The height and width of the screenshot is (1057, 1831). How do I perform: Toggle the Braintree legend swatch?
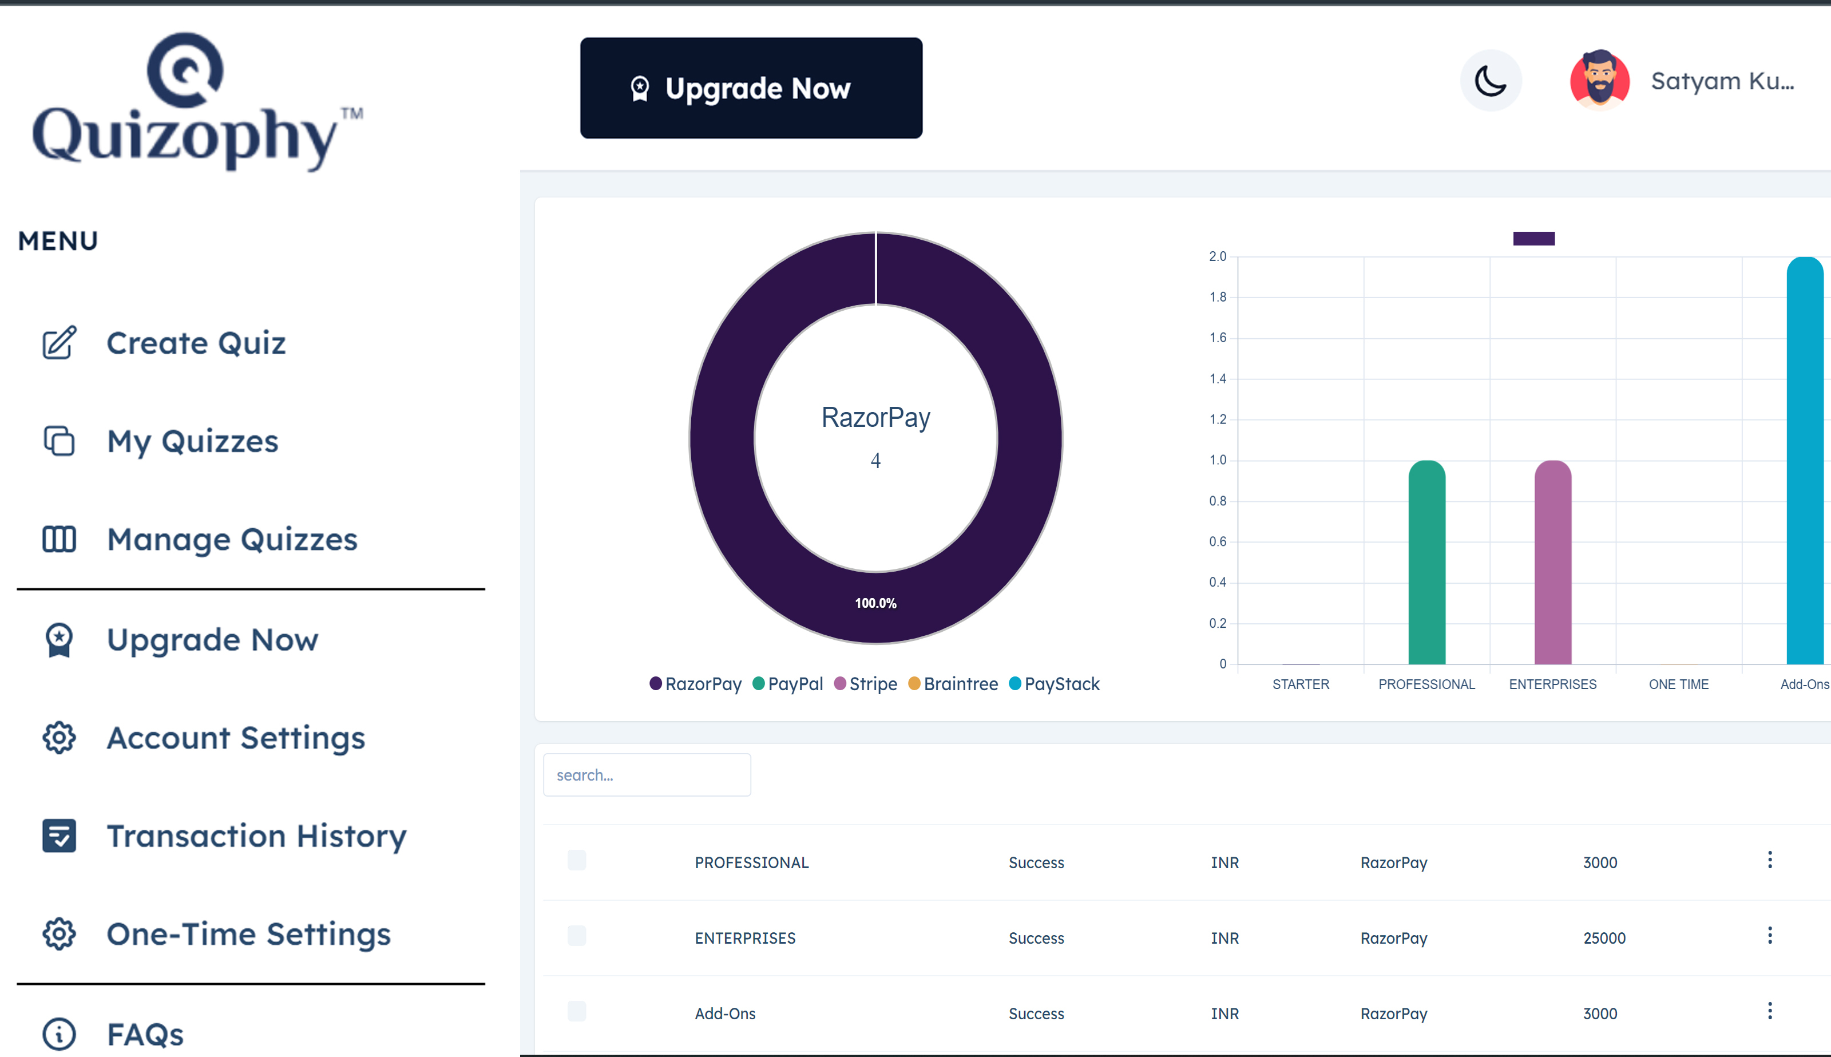click(x=914, y=683)
